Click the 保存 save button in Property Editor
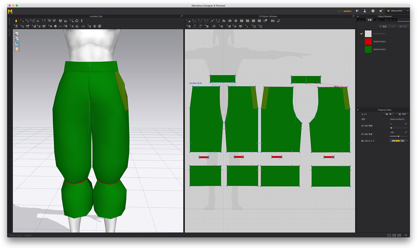Viewport: 417px width, 248px height. point(402,114)
